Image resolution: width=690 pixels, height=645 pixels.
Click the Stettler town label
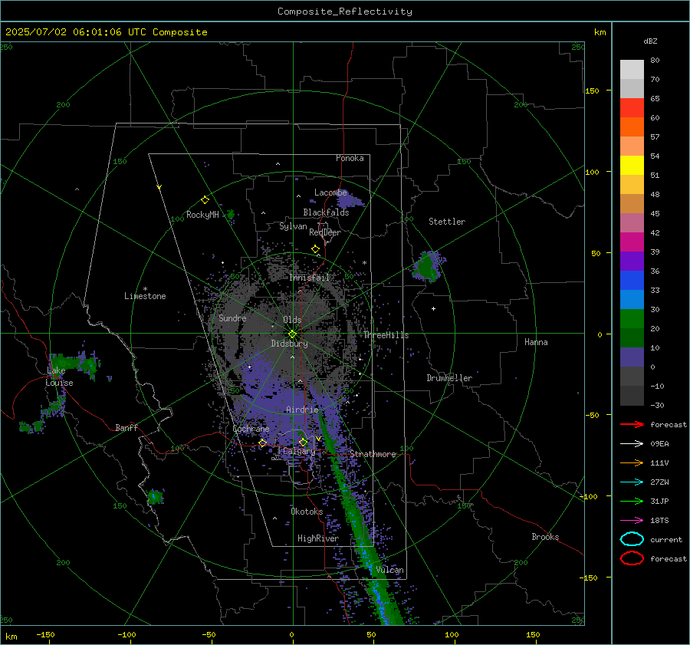[447, 222]
